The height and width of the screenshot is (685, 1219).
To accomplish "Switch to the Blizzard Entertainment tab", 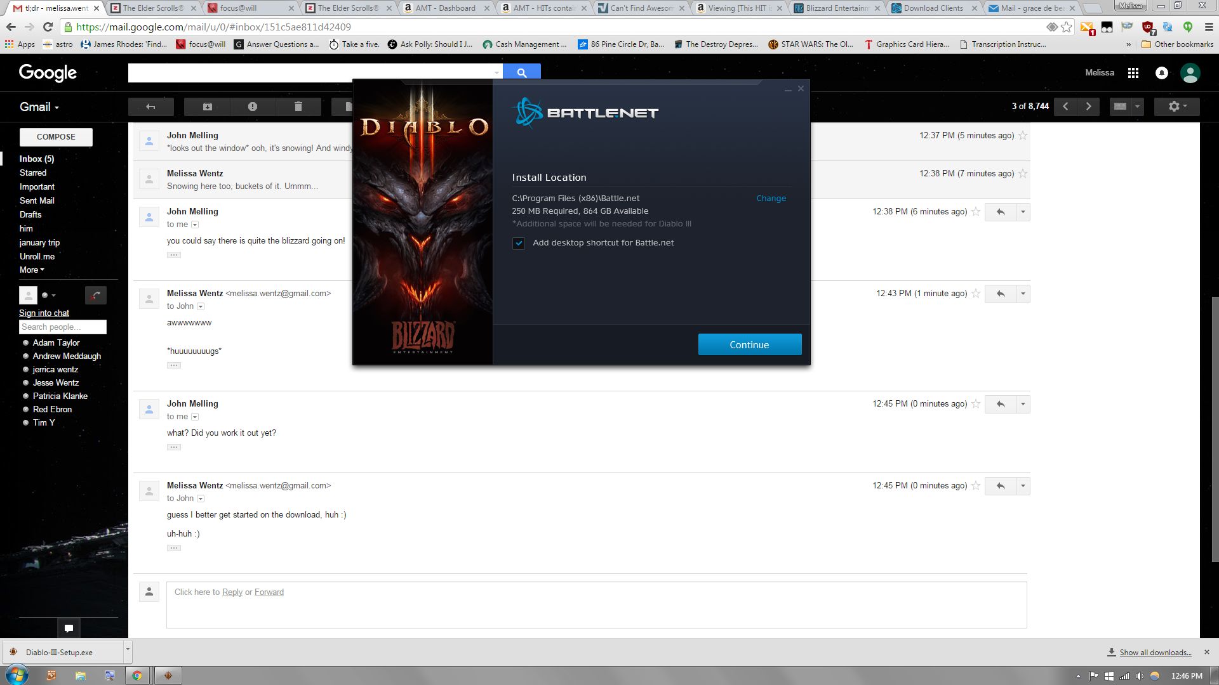I will click(x=837, y=8).
